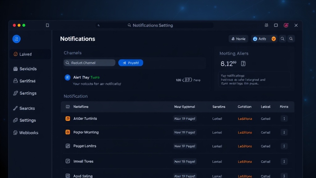Select Seritiras from the sidebar menu
Screen dimensions: 316x178
[x=28, y=81]
